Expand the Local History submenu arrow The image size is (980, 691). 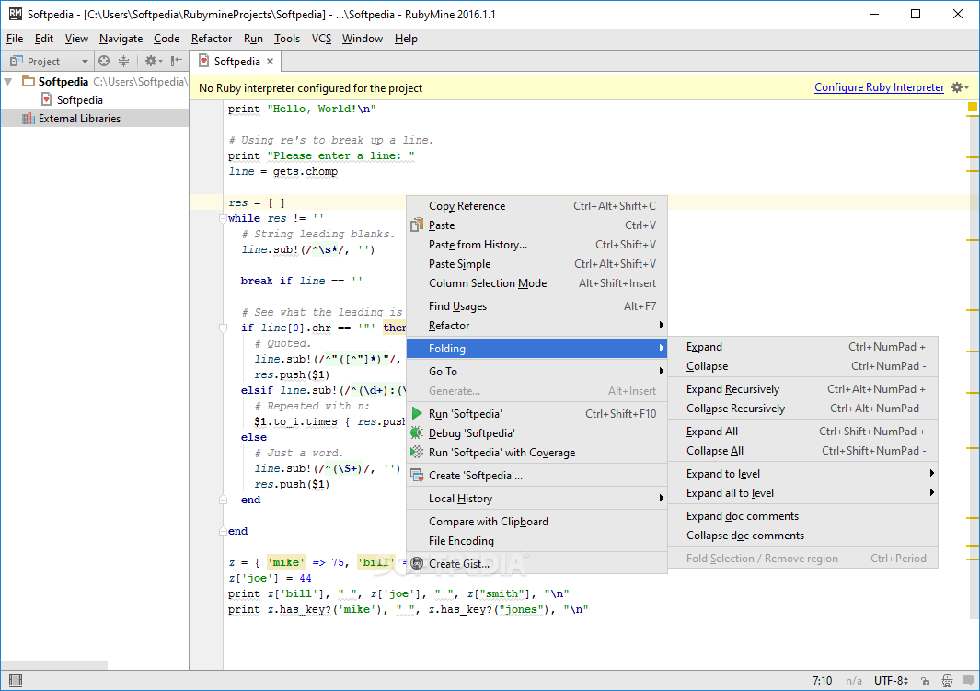pos(662,498)
